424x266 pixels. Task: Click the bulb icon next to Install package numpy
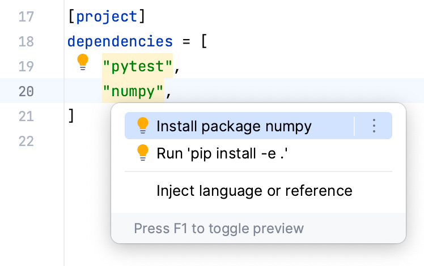[x=143, y=126]
